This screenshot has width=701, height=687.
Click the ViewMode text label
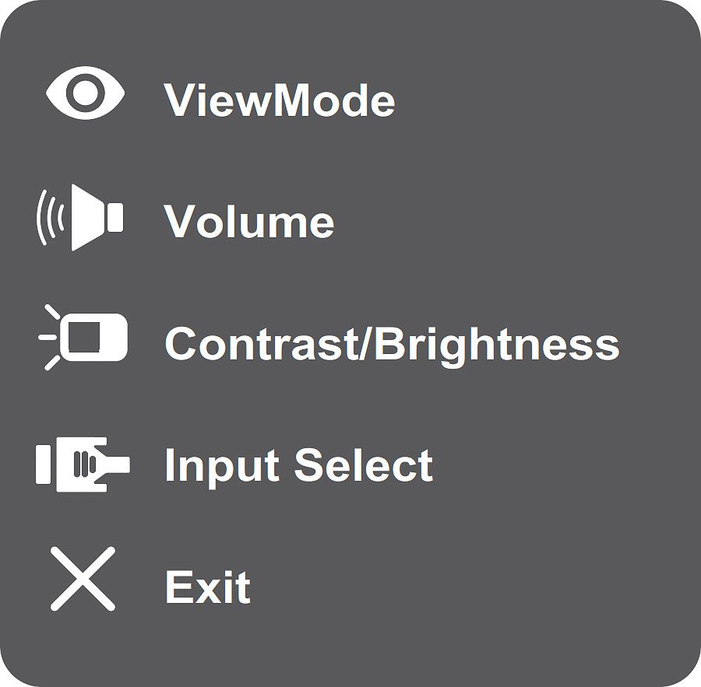pos(280,100)
